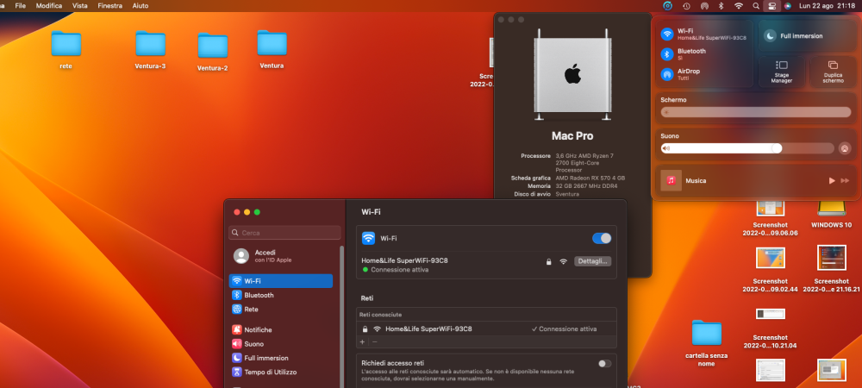Click the minus remove network button

(x=375, y=341)
